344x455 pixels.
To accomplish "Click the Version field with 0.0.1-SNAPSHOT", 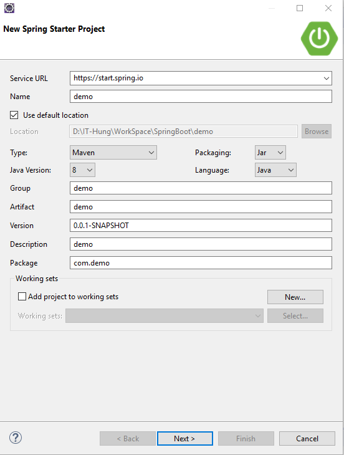I will (x=201, y=226).
